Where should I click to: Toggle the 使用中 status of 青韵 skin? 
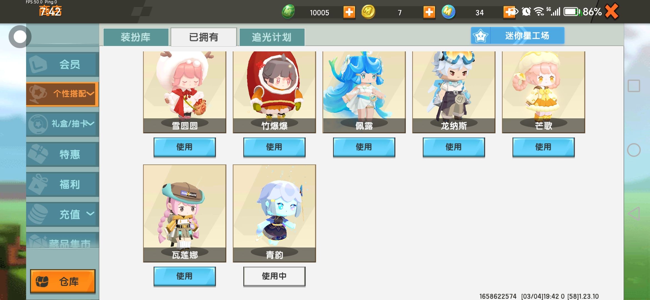point(274,276)
